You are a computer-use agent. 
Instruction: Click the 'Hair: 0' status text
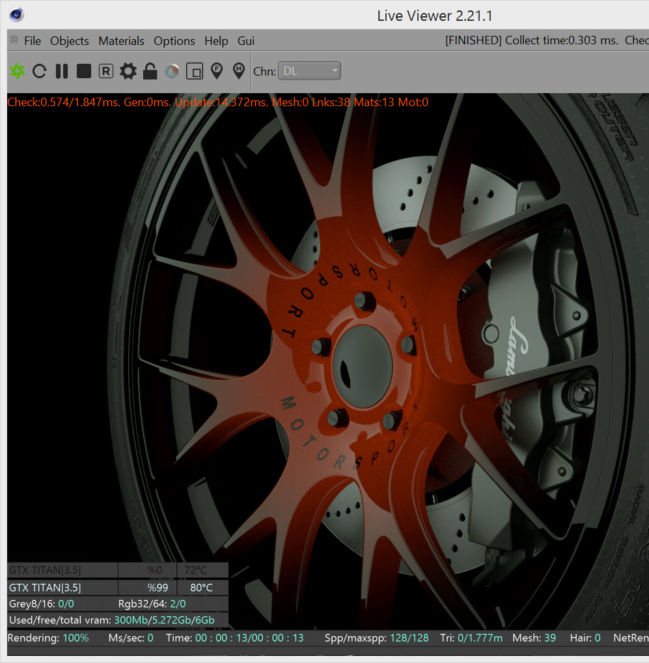585,638
